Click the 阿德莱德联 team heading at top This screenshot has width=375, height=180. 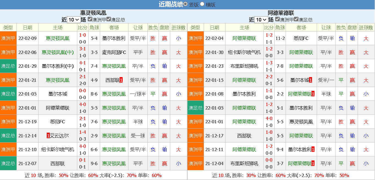point(281,13)
